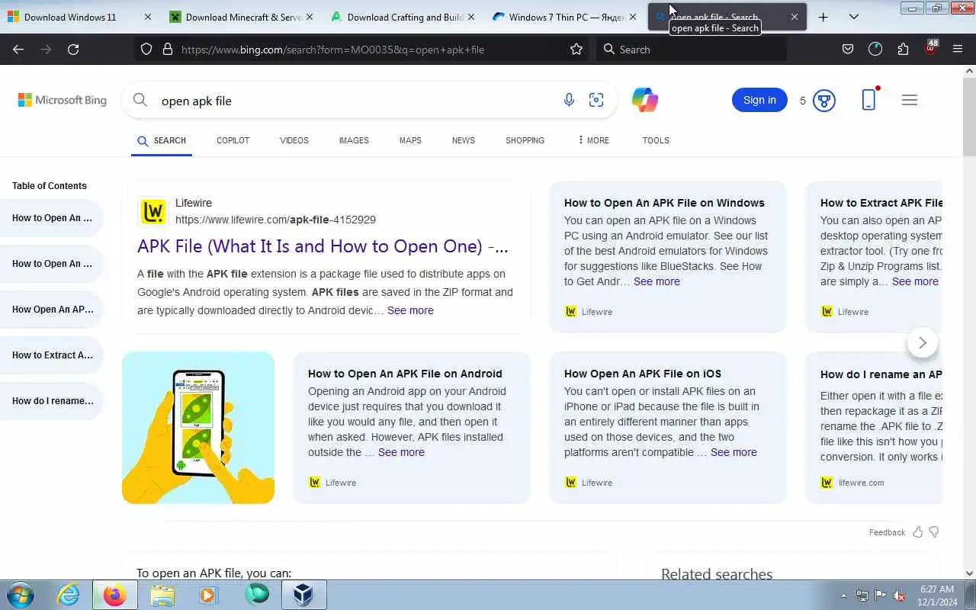The image size is (976, 610).
Task: Expand the list all tabs dropdown
Action: pyautogui.click(x=854, y=17)
